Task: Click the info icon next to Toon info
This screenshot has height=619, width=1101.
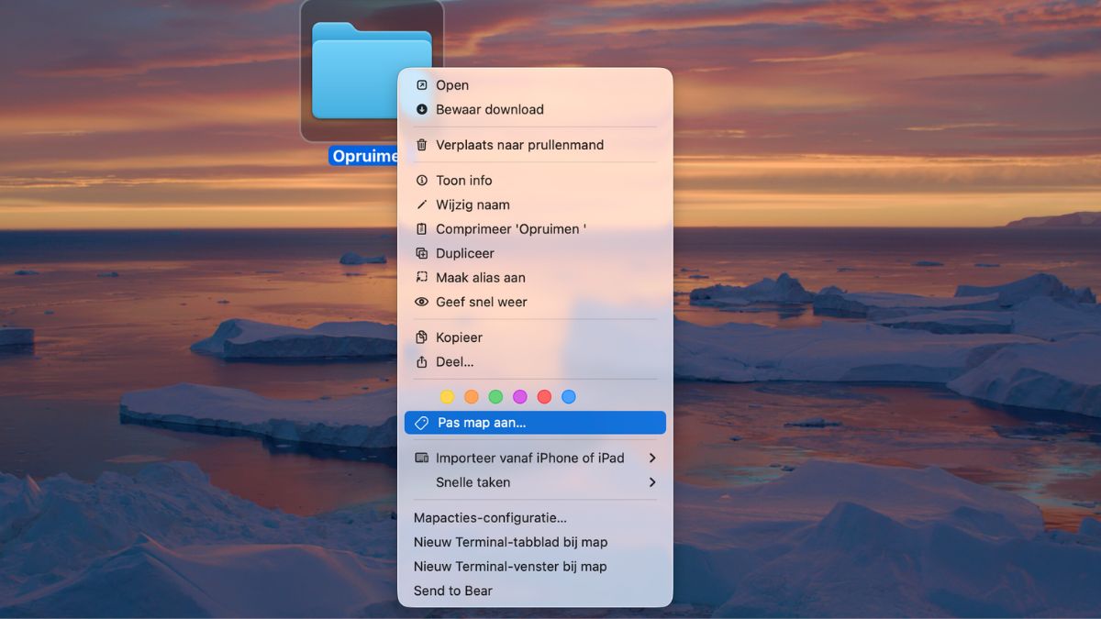Action: tap(422, 181)
